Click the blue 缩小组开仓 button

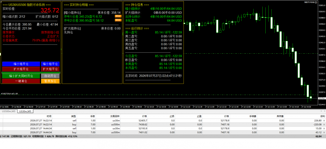pos(21,64)
